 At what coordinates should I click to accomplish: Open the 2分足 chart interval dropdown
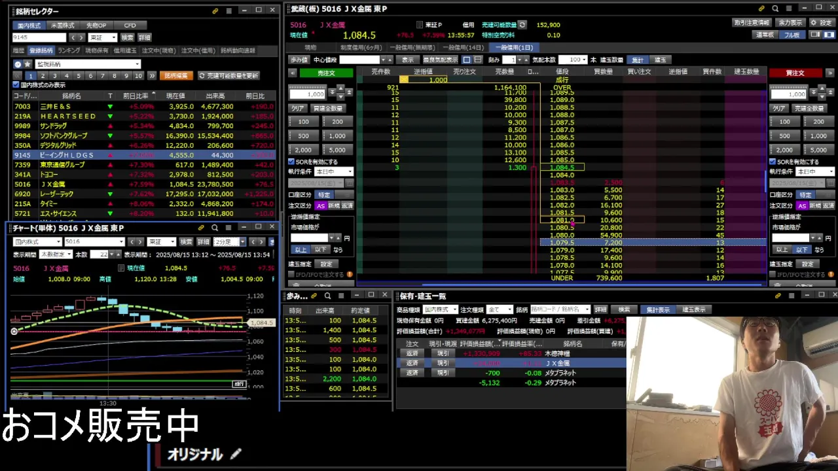pyautogui.click(x=230, y=241)
